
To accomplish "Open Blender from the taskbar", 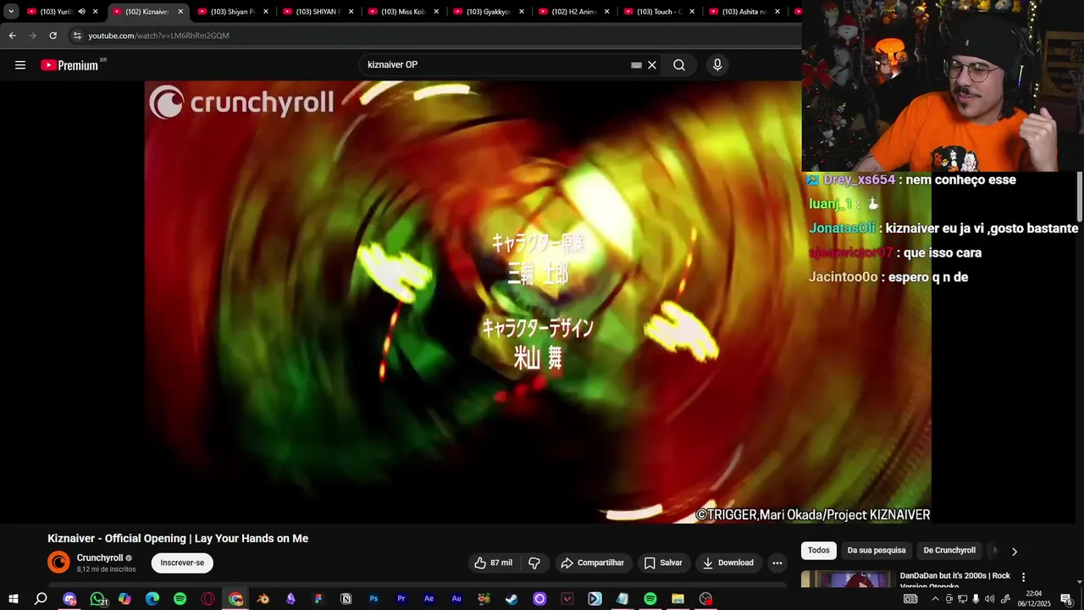I will click(263, 599).
